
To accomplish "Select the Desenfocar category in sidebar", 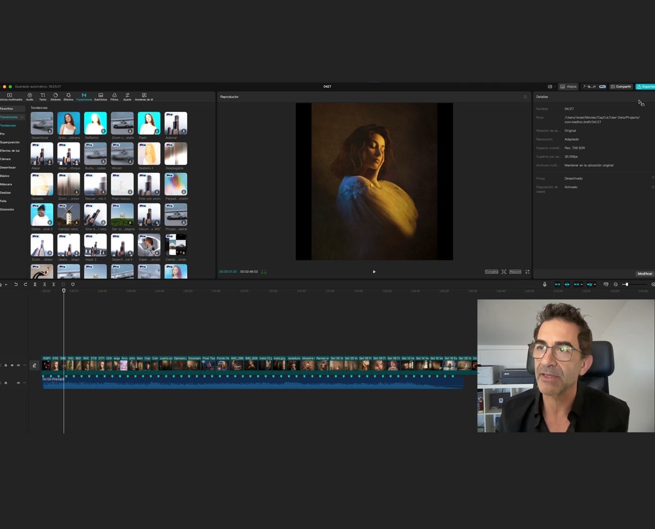I will [x=8, y=167].
